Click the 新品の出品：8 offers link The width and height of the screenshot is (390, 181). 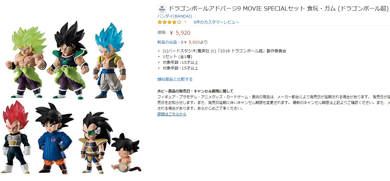click(x=170, y=42)
